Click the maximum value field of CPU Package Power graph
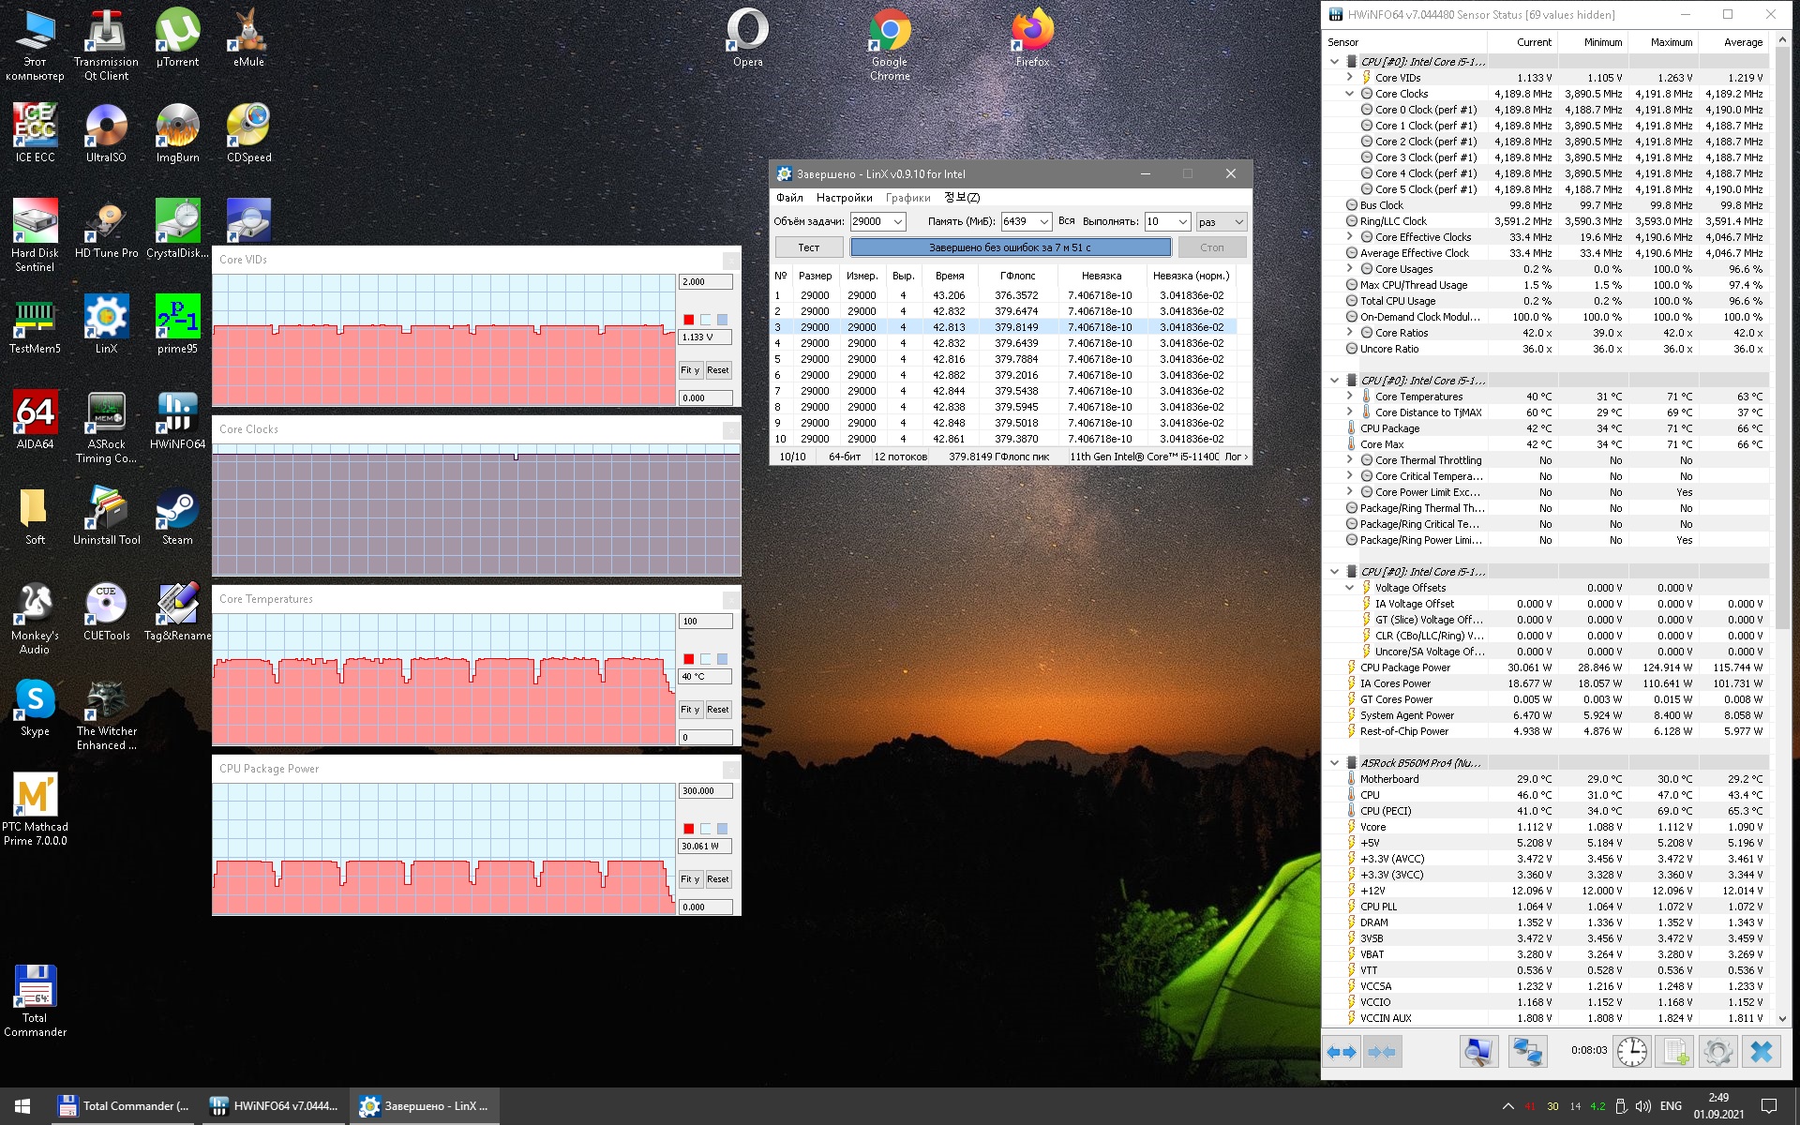Viewport: 1800px width, 1125px height. [704, 791]
